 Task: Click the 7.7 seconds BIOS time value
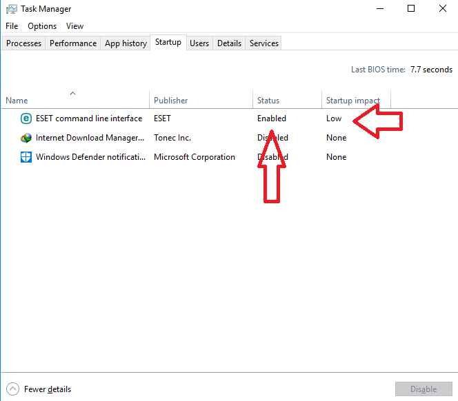[x=431, y=70]
